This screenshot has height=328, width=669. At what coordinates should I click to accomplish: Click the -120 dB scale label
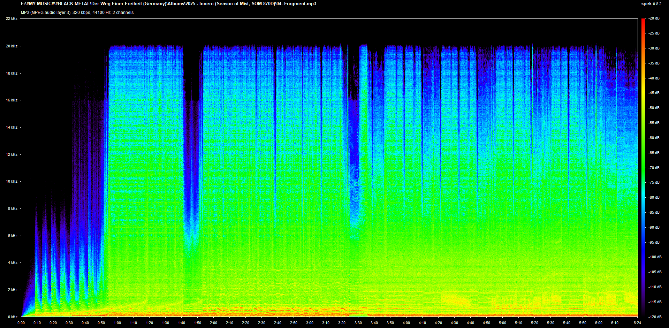pyautogui.click(x=654, y=317)
